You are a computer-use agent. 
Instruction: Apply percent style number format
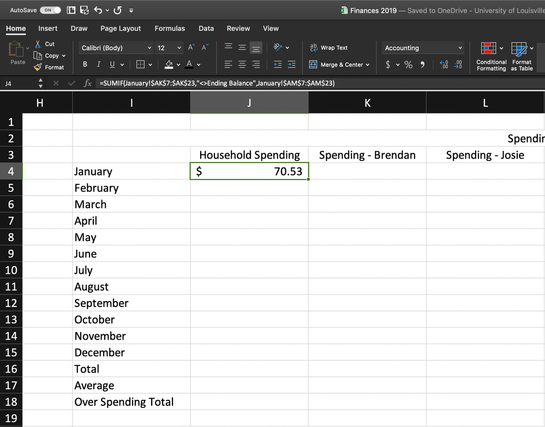[408, 64]
